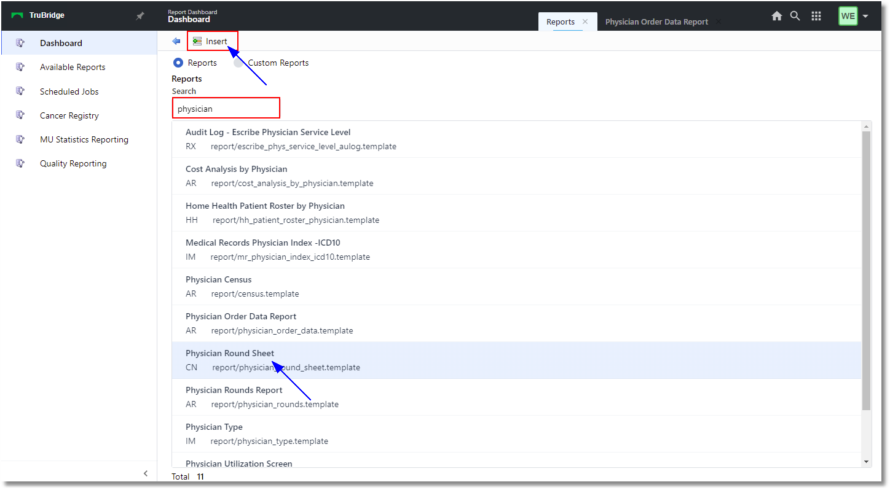The width and height of the screenshot is (890, 490).
Task: Click the scrollbar down arrow
Action: point(867,462)
